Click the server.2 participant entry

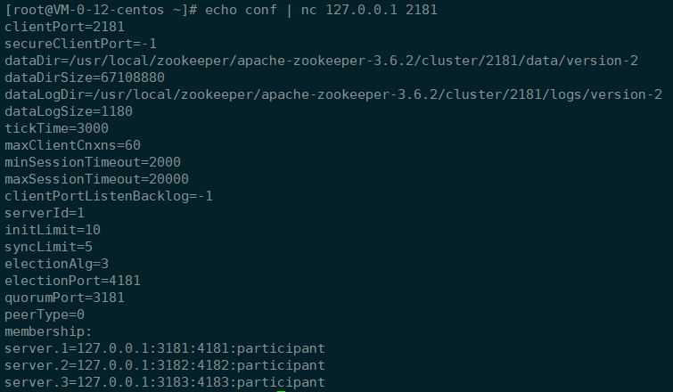coord(165,365)
